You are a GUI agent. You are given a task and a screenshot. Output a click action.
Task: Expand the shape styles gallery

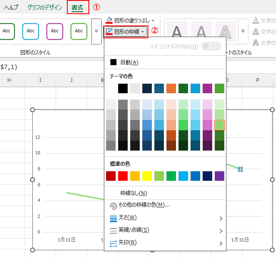(x=97, y=31)
